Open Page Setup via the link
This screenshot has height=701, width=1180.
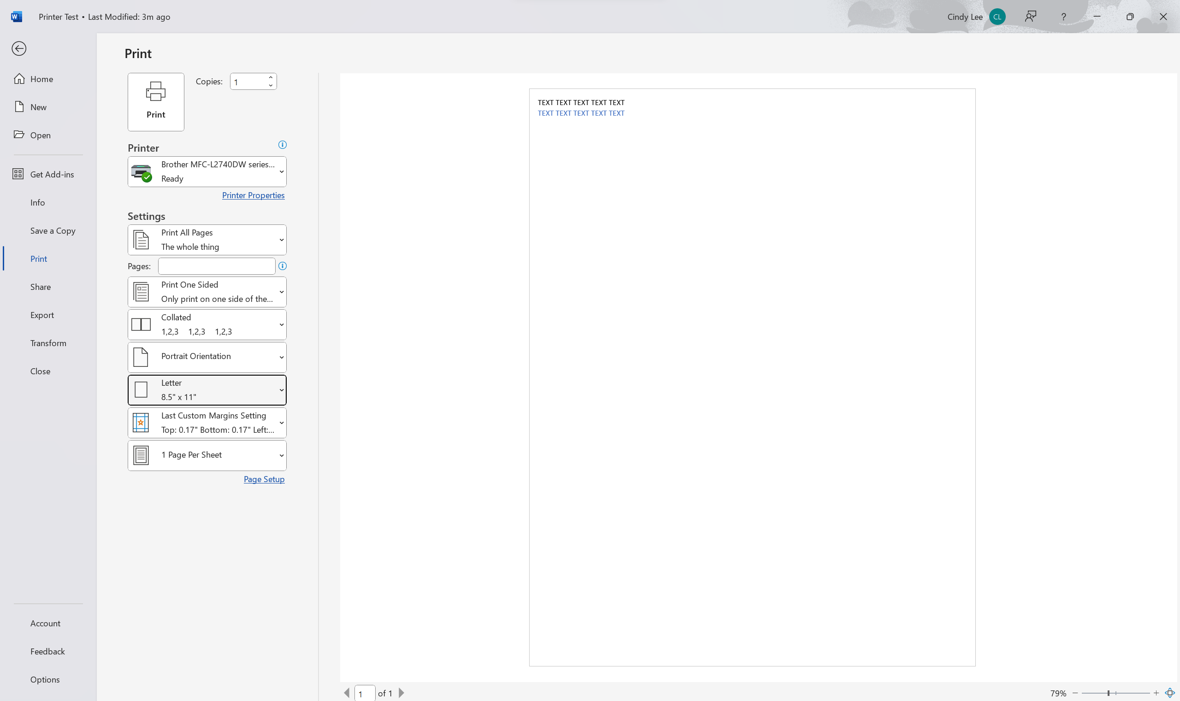pos(264,478)
